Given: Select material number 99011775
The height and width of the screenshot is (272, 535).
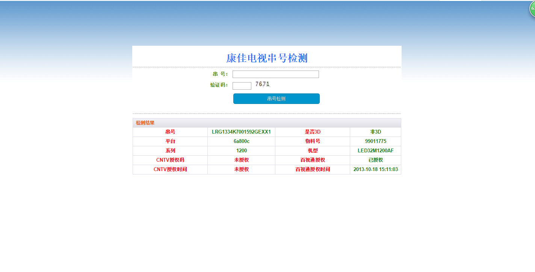Looking at the screenshot, I should (376, 141).
